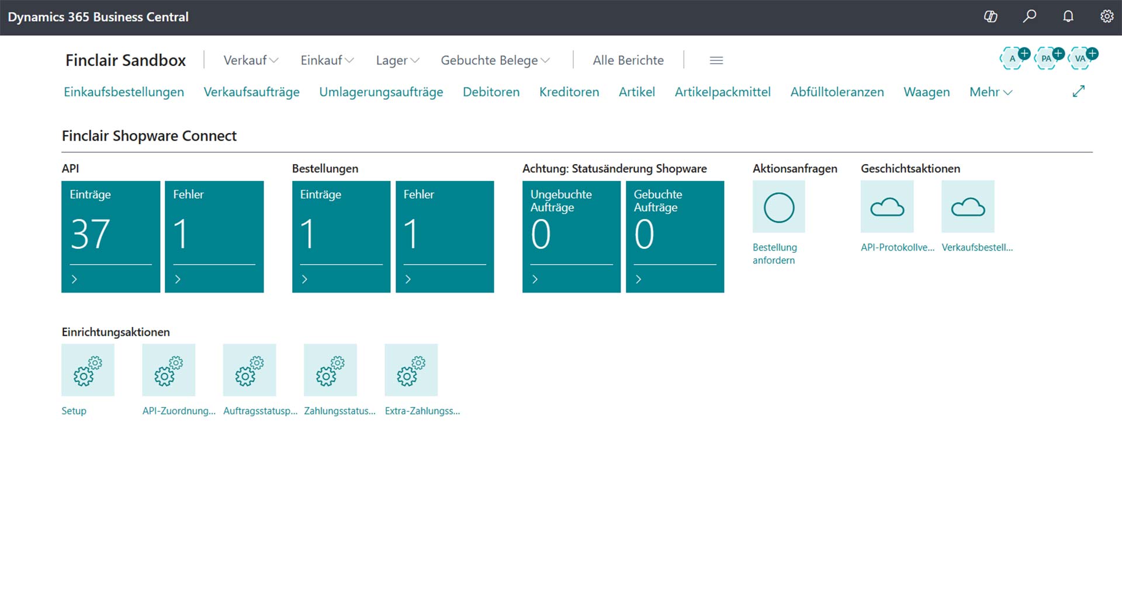The width and height of the screenshot is (1122, 616).
Task: Click the Bestellung anfordern label
Action: 775,254
